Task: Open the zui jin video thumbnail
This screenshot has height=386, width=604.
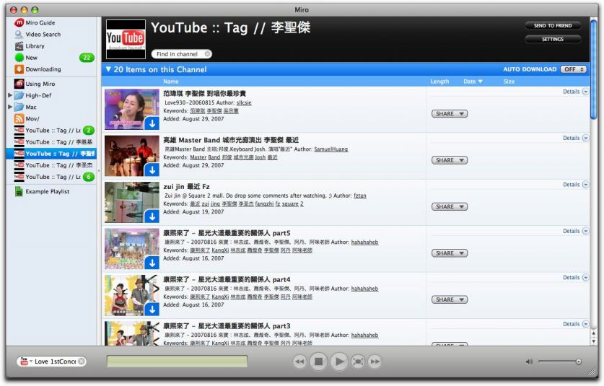Action: pos(132,203)
